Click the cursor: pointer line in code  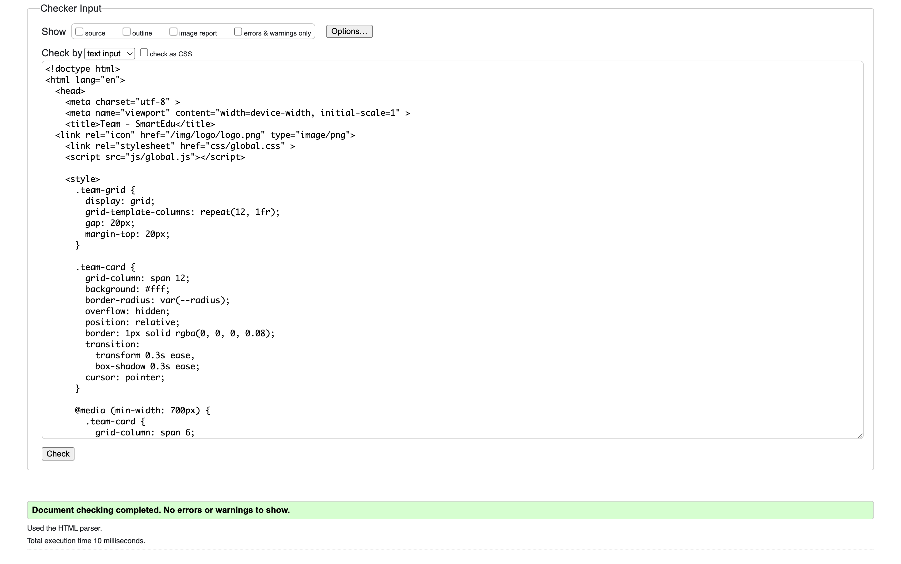coord(125,378)
